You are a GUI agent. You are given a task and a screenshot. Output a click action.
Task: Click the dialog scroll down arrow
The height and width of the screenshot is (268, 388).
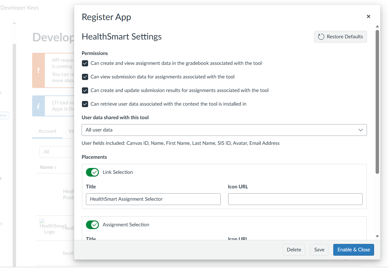(377, 236)
